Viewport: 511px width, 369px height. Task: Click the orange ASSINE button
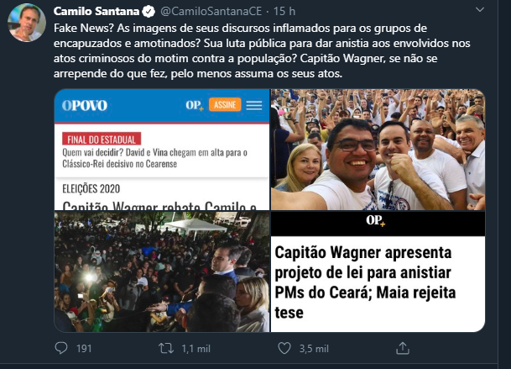(225, 105)
